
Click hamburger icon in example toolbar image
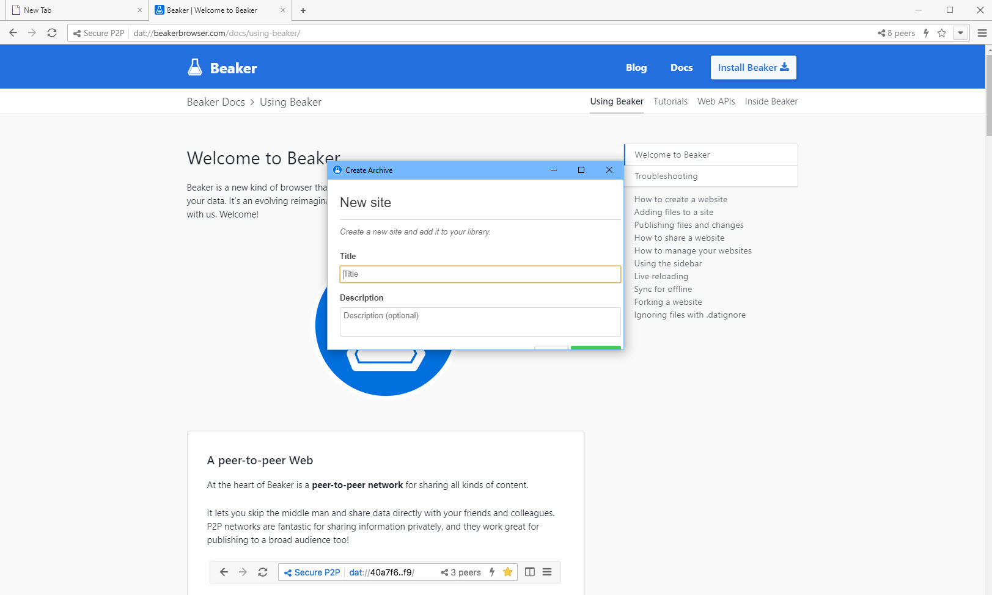coord(547,572)
